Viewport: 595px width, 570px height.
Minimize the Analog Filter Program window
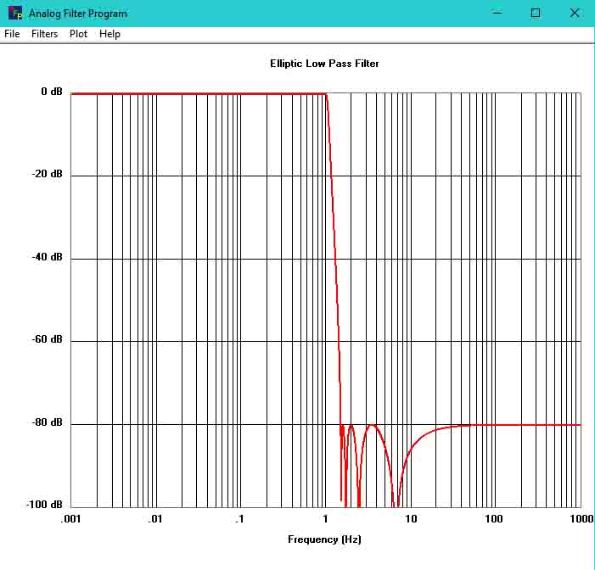[x=497, y=13]
